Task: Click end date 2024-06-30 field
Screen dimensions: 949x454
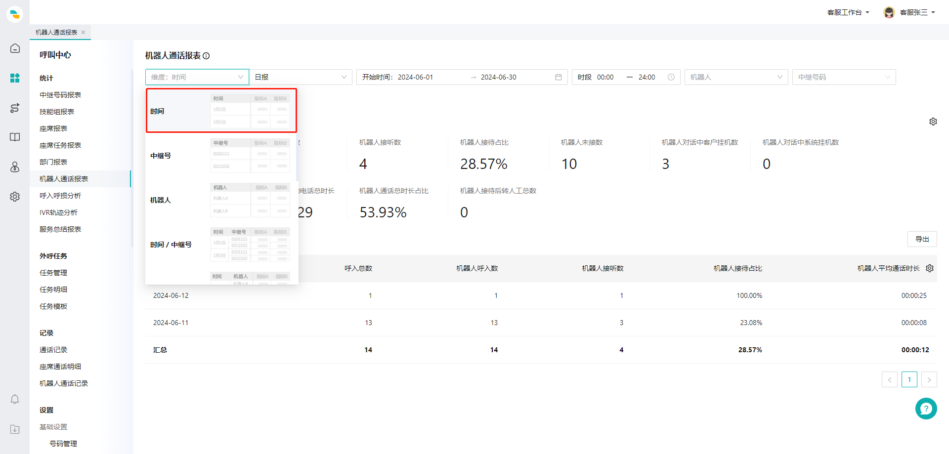Action: coord(498,77)
